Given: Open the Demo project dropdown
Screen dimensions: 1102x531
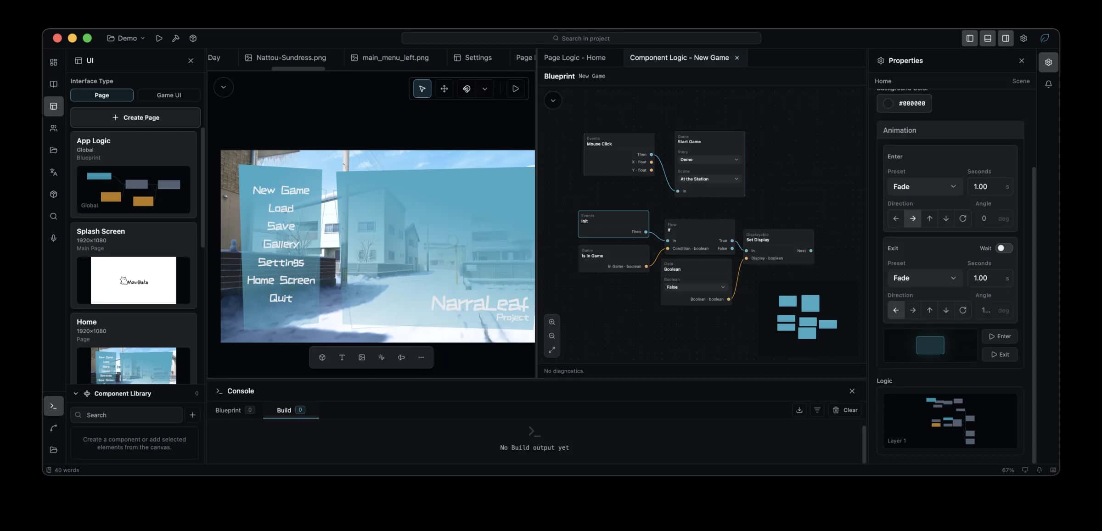Looking at the screenshot, I should coord(126,38).
